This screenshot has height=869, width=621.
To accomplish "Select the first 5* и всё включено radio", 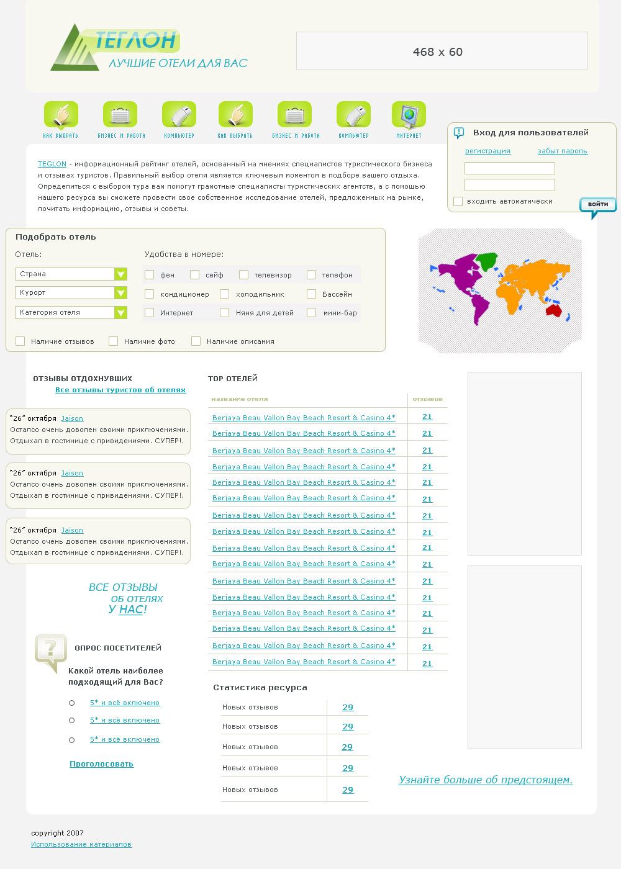I will [x=71, y=703].
